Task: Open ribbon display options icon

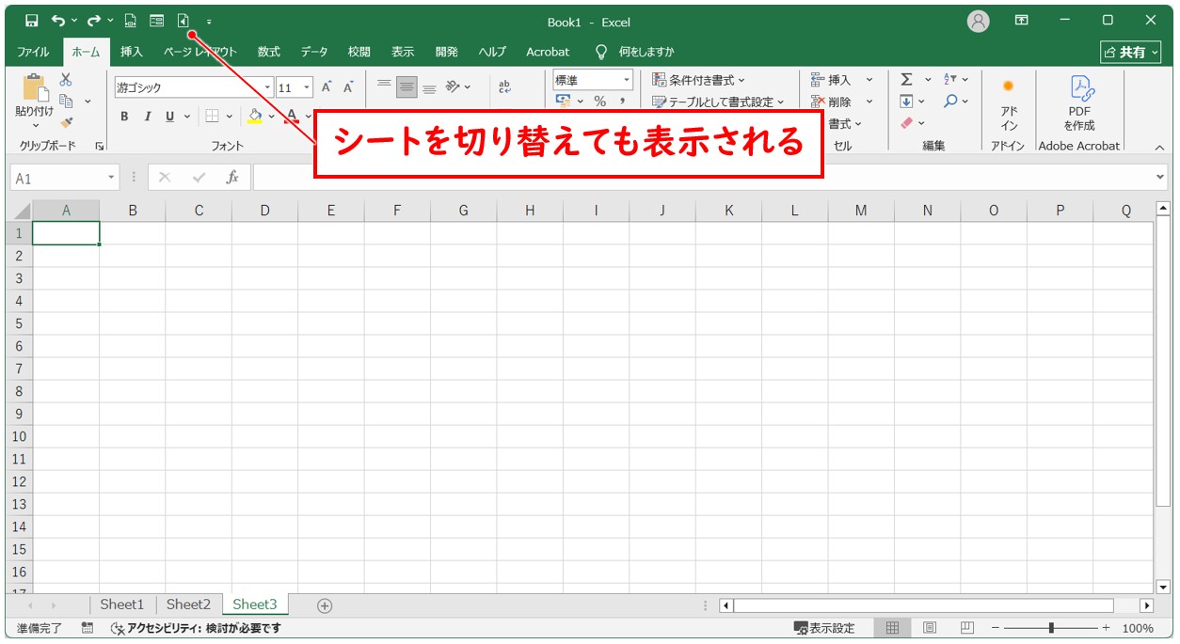Action: pos(1021,21)
